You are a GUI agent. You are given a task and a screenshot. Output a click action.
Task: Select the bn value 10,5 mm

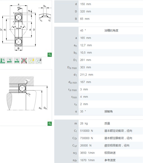tap(86, 53)
